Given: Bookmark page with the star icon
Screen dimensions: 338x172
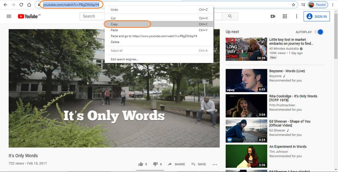Looking at the screenshot, I should [x=293, y=5].
